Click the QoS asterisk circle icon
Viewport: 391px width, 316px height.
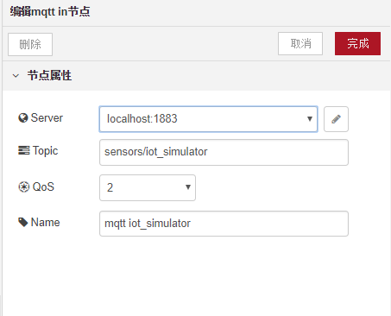point(24,186)
